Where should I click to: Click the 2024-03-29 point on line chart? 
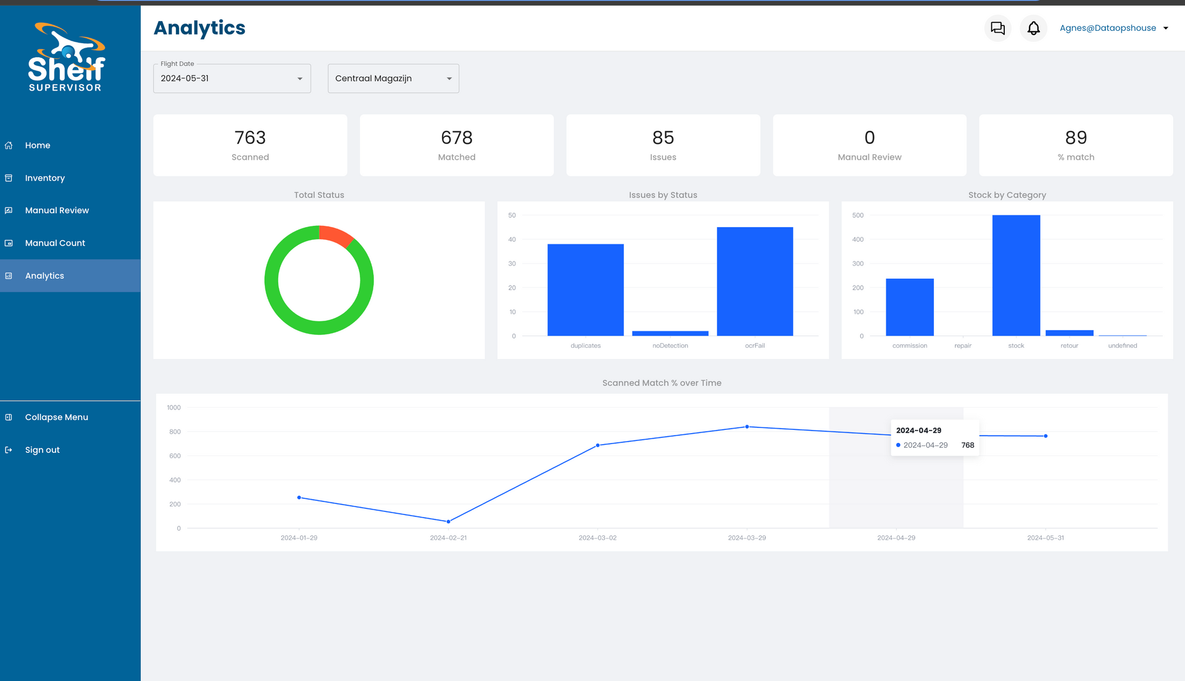click(x=747, y=427)
